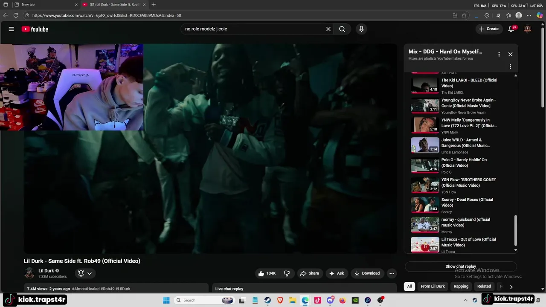546x307 pixels.
Task: Open Scorey - Dead Roses thumbnail
Action: pos(425,205)
